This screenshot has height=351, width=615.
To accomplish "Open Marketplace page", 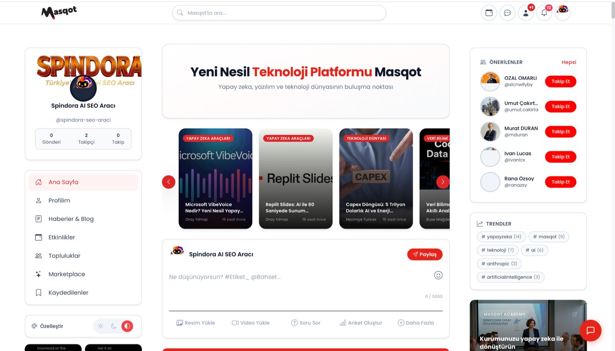I will point(83,274).
